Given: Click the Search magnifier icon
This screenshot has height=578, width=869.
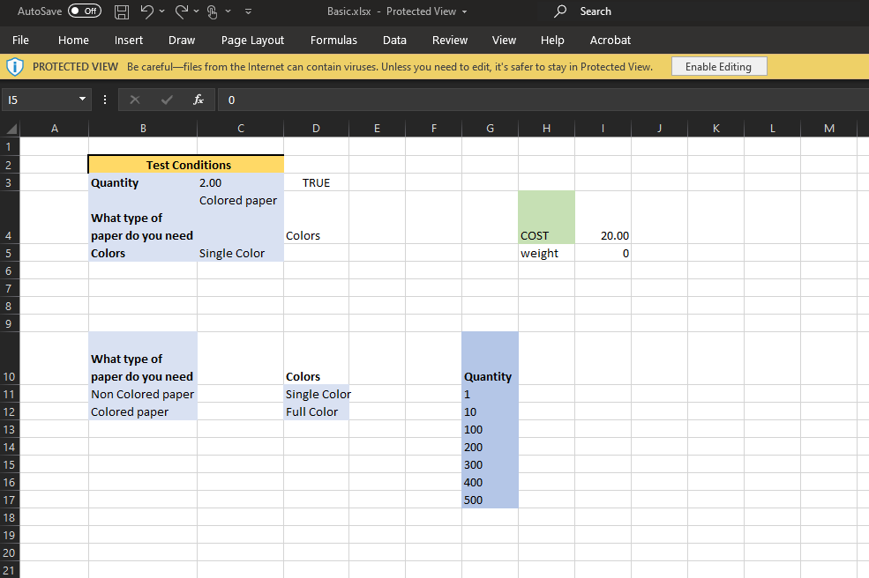Looking at the screenshot, I should pos(560,11).
